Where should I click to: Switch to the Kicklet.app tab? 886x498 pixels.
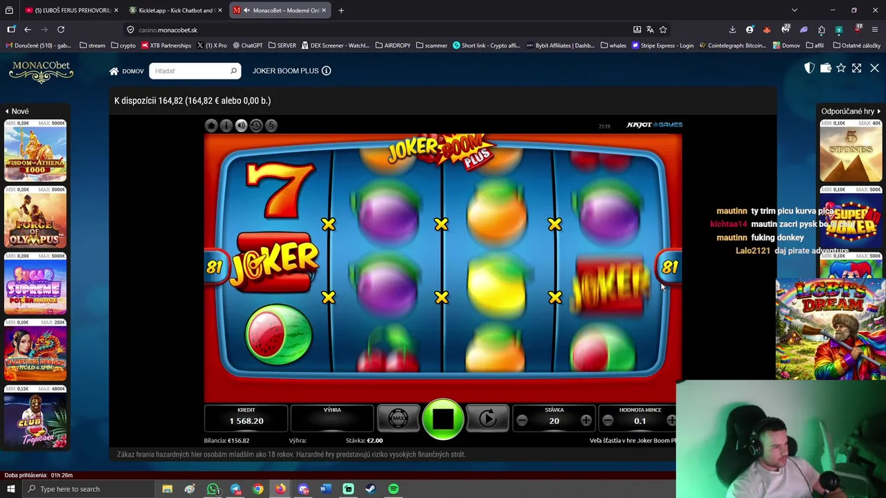pyautogui.click(x=175, y=10)
